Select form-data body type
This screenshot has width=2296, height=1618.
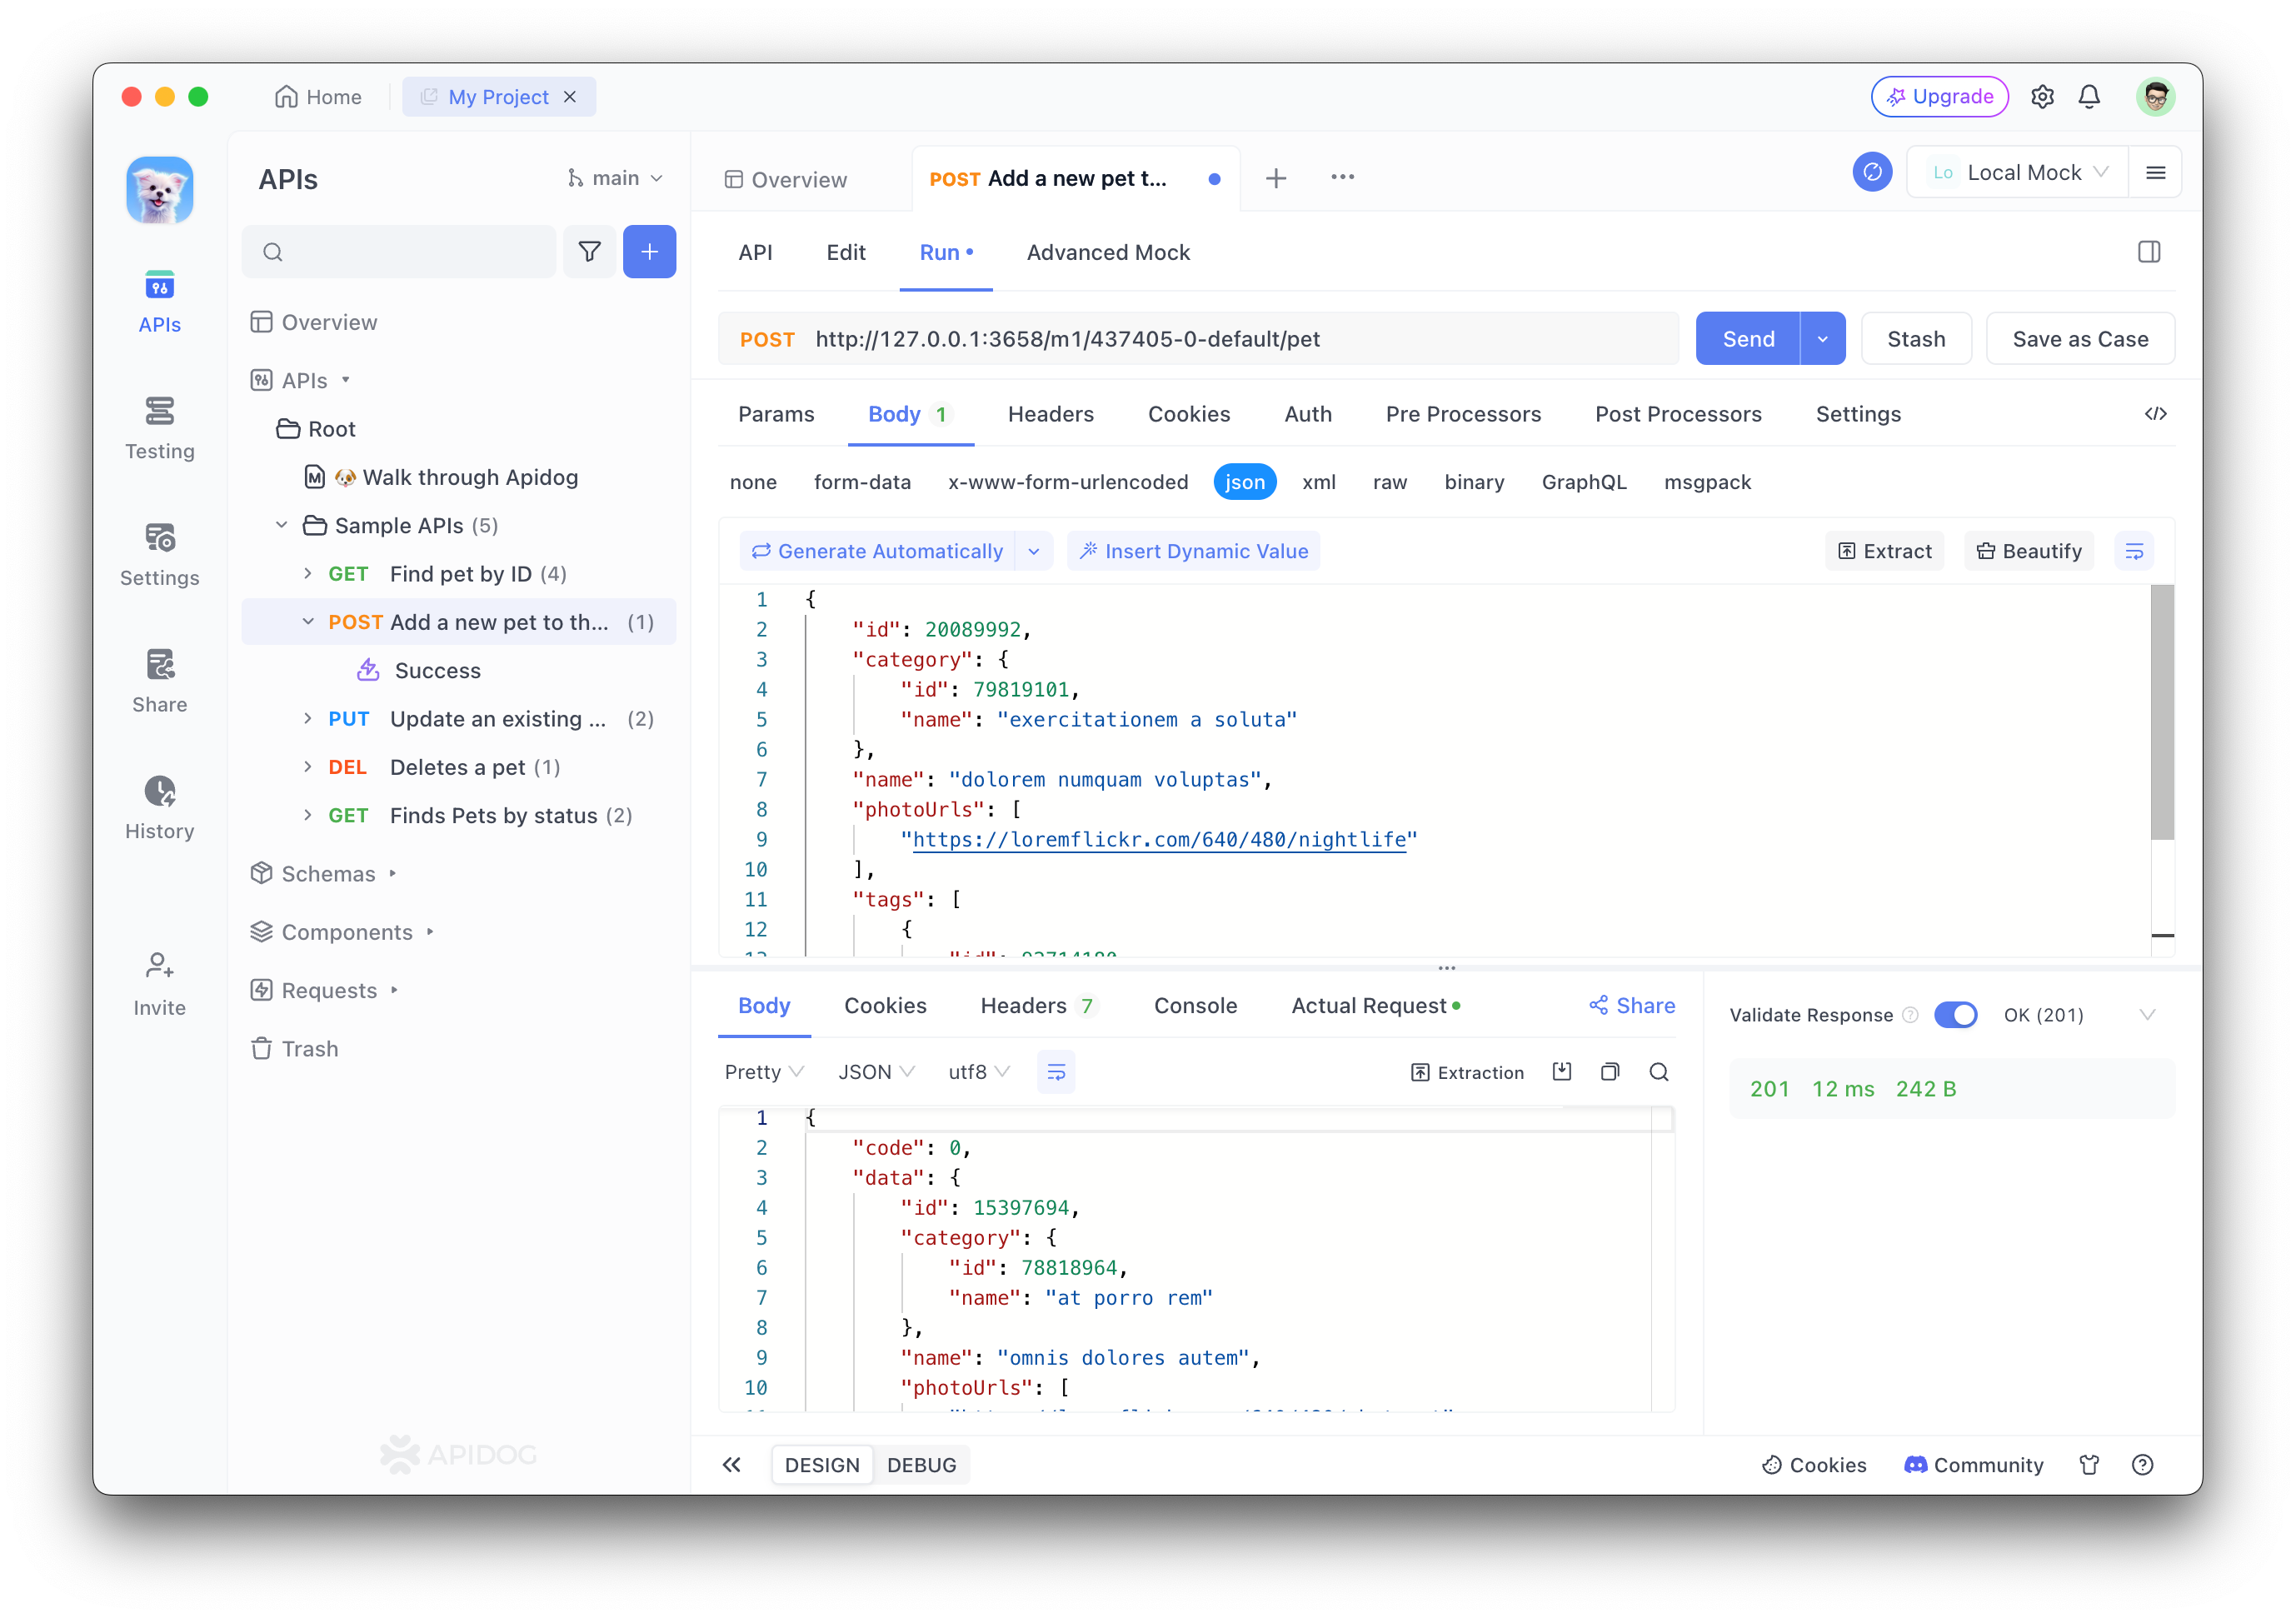[861, 482]
